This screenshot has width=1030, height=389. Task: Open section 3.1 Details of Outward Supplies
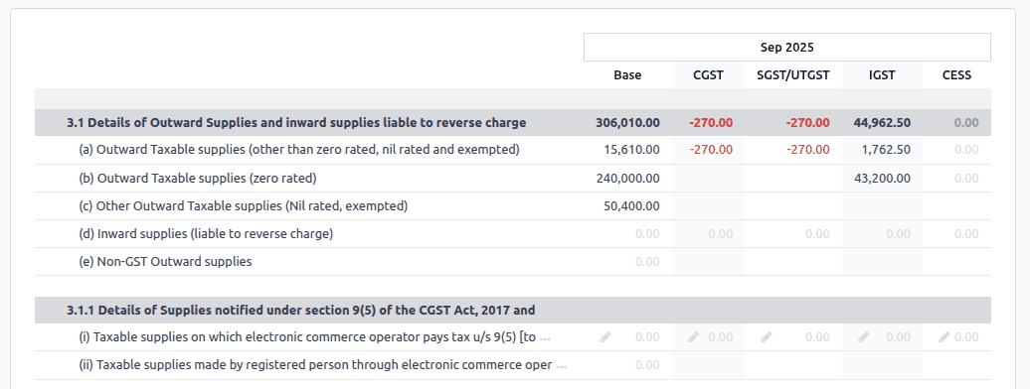point(296,123)
